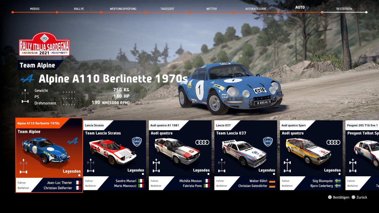Click driver name Walter Röhrl
379x213 pixels.
[258, 181]
